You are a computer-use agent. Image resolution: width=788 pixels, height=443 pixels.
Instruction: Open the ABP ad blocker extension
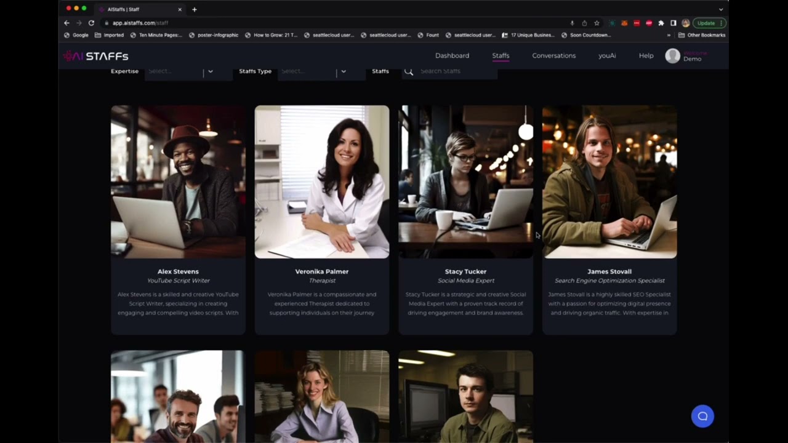[x=649, y=23]
